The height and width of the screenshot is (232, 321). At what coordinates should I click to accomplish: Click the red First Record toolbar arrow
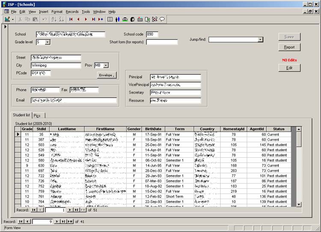click(x=71, y=19)
